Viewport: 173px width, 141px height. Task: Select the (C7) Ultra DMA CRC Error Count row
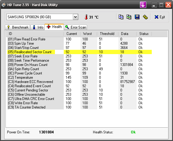[x=80, y=99]
